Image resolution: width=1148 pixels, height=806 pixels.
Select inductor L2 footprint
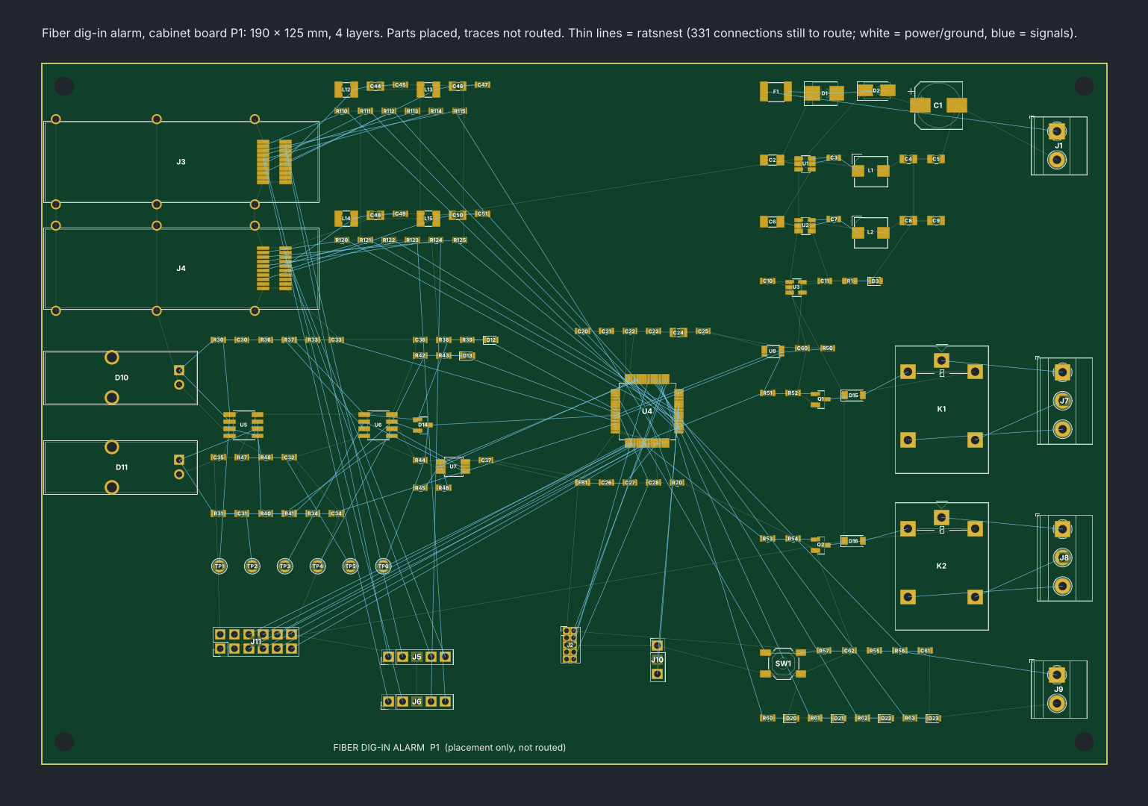870,232
